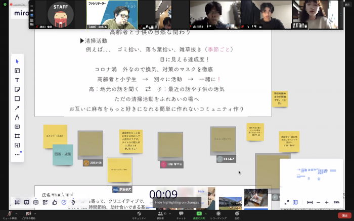
Task: Open Zoom Chat panel
Action: tap(181, 215)
